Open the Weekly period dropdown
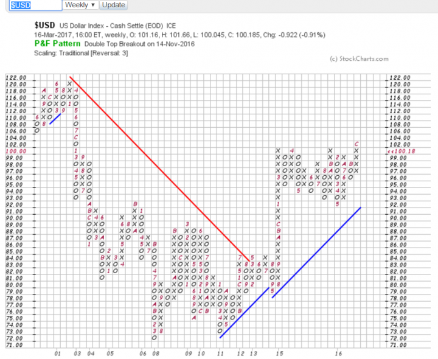 click(x=80, y=5)
